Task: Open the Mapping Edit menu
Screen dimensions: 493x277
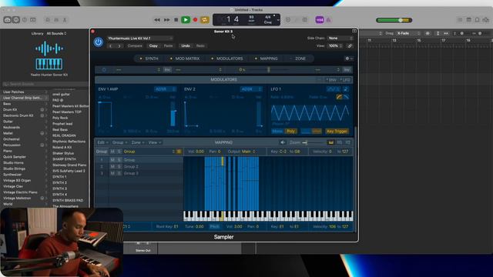Action: click(102, 142)
